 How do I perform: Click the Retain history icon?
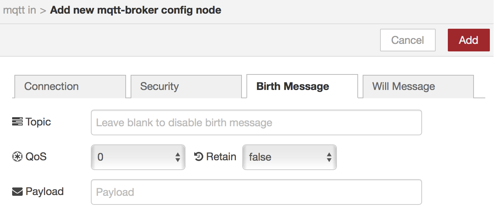(199, 156)
